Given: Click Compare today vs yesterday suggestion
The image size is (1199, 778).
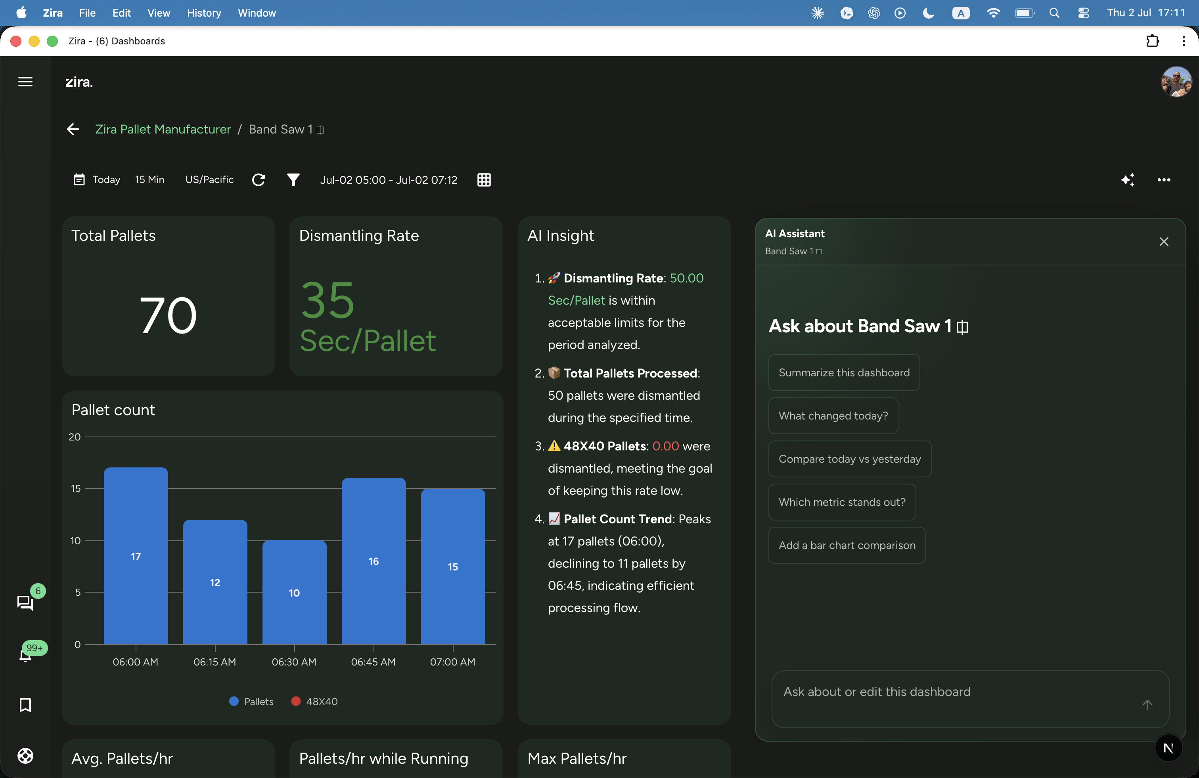Looking at the screenshot, I should pyautogui.click(x=850, y=459).
